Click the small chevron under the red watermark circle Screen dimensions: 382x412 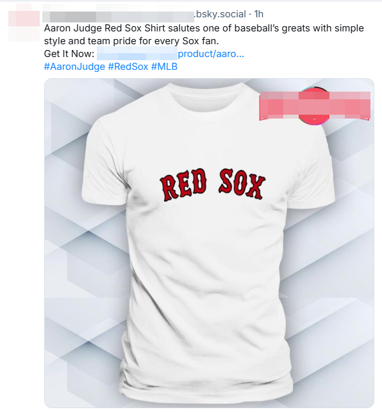[x=314, y=119]
